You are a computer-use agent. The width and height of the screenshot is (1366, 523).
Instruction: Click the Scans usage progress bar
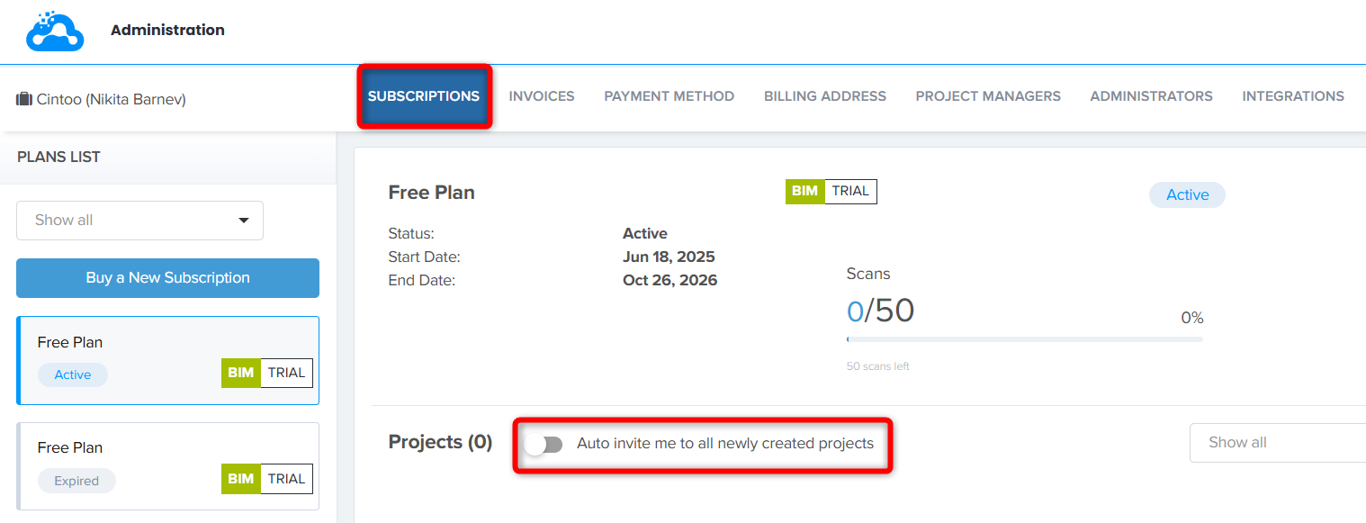click(x=1024, y=339)
